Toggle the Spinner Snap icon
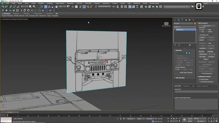Screen dimensions: 219x123 [x=92, y=6]
